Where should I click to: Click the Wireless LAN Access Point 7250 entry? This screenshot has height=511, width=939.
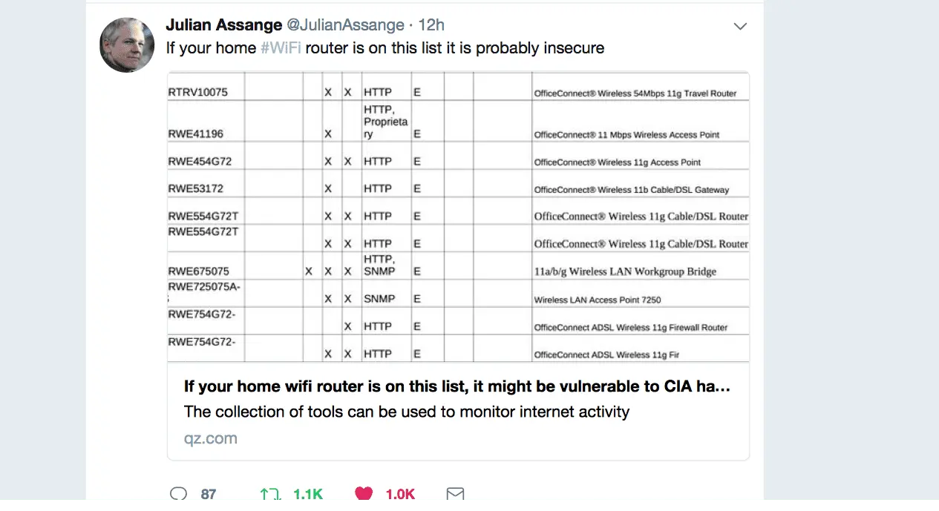pyautogui.click(x=598, y=300)
